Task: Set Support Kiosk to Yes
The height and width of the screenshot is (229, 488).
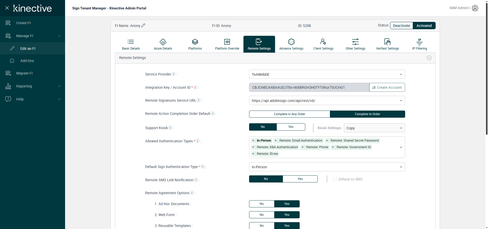Action: (291, 127)
